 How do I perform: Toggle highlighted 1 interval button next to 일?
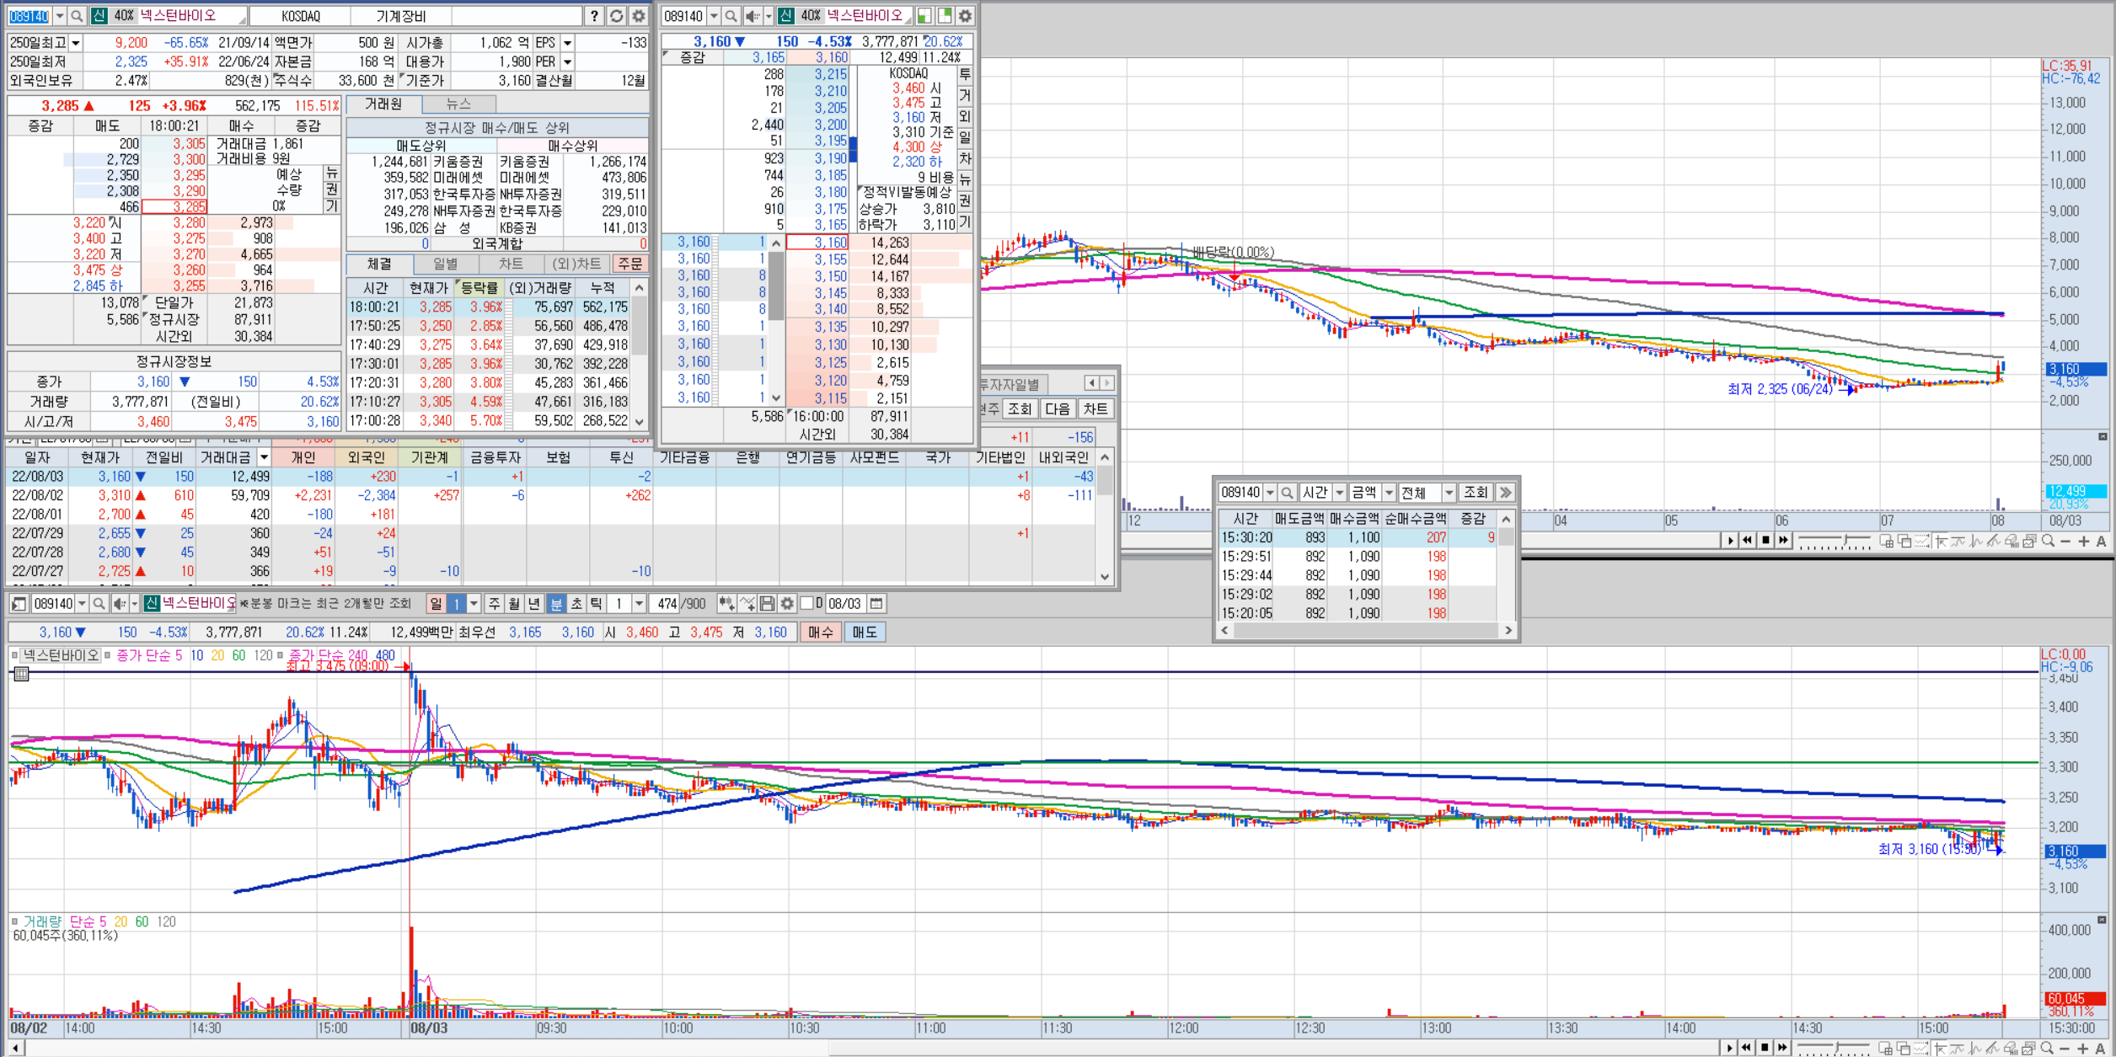(x=456, y=604)
